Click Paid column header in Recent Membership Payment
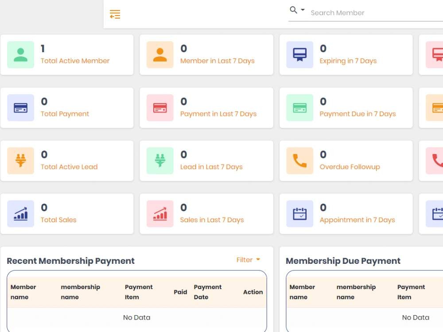Viewport: 443px width, 332px height. 180,292
